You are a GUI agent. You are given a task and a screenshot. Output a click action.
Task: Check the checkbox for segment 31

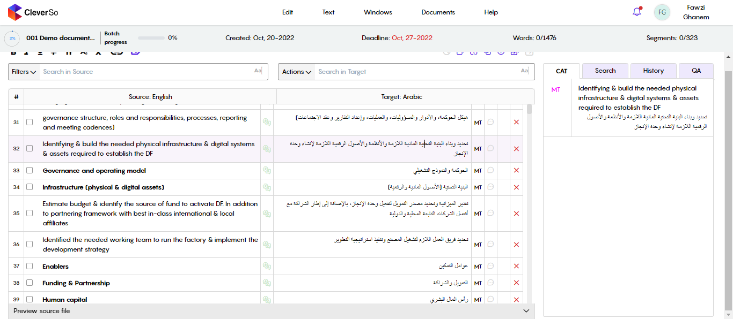[x=30, y=122]
